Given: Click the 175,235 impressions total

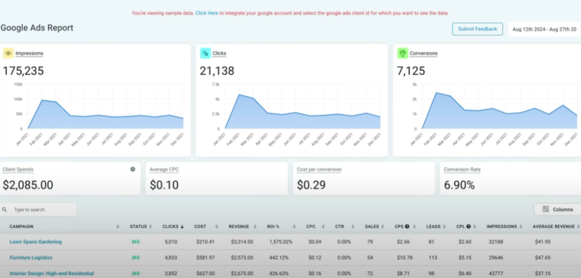Looking at the screenshot, I should click(x=23, y=71).
